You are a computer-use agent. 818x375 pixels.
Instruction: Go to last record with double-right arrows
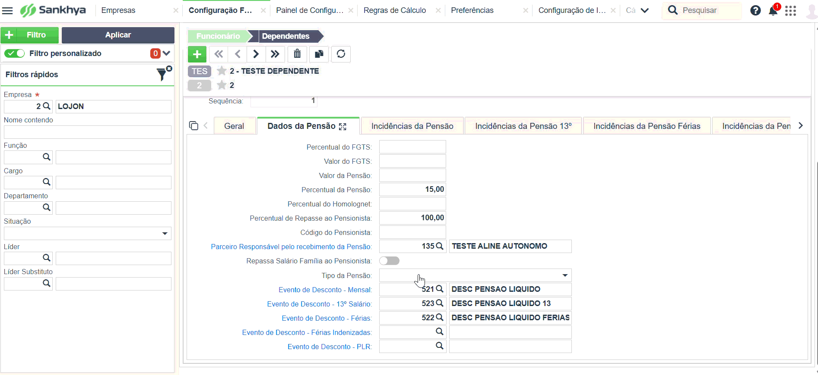(275, 54)
